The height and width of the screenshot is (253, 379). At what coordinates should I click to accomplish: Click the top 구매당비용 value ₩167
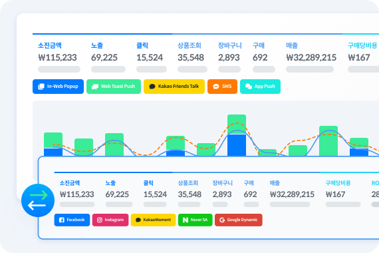coord(359,57)
